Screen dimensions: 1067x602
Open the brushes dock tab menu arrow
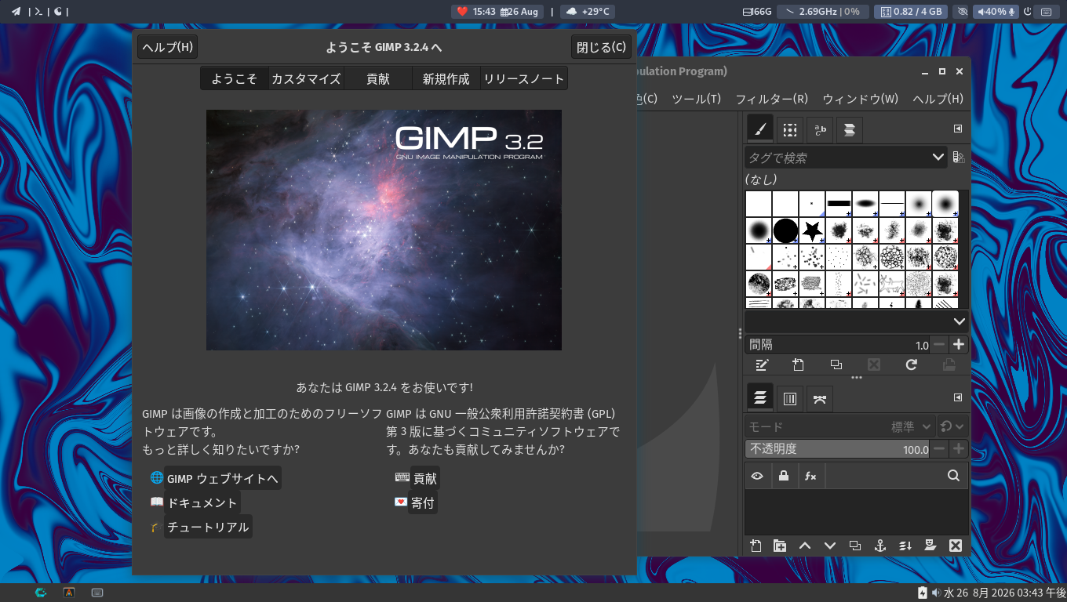point(958,129)
